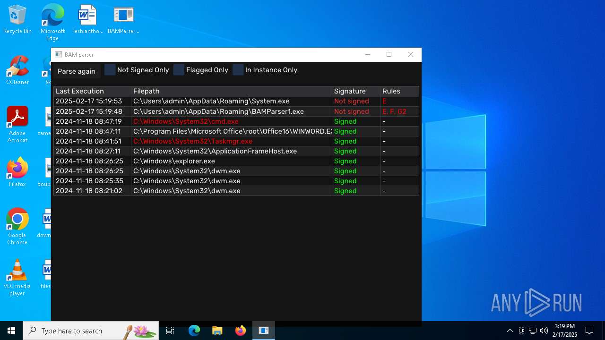Image resolution: width=605 pixels, height=340 pixels.
Task: Click the E, F, G2 rules cell
Action: [399, 111]
